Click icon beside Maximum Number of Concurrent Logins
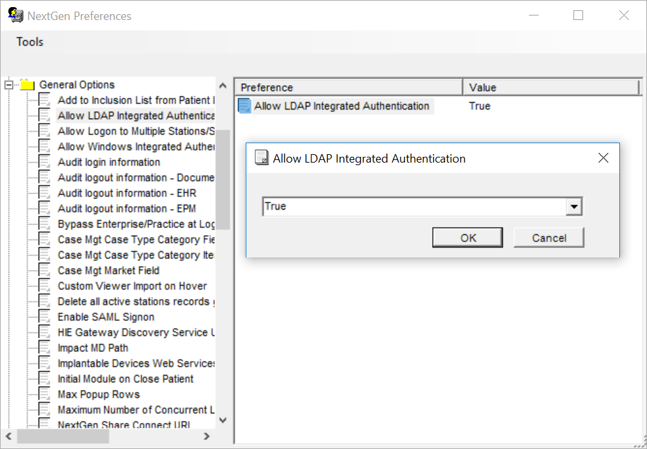Viewport: 647px width, 449px height. (44, 410)
